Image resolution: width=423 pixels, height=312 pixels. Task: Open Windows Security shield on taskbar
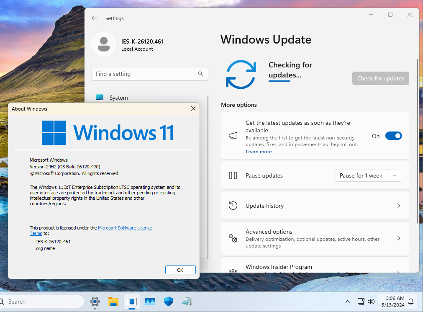click(x=168, y=302)
